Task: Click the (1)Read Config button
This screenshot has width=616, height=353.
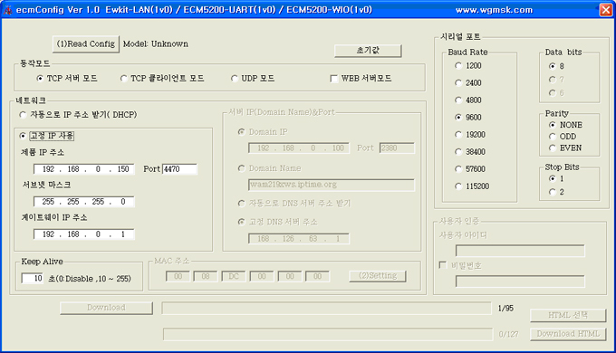Action: coord(86,44)
